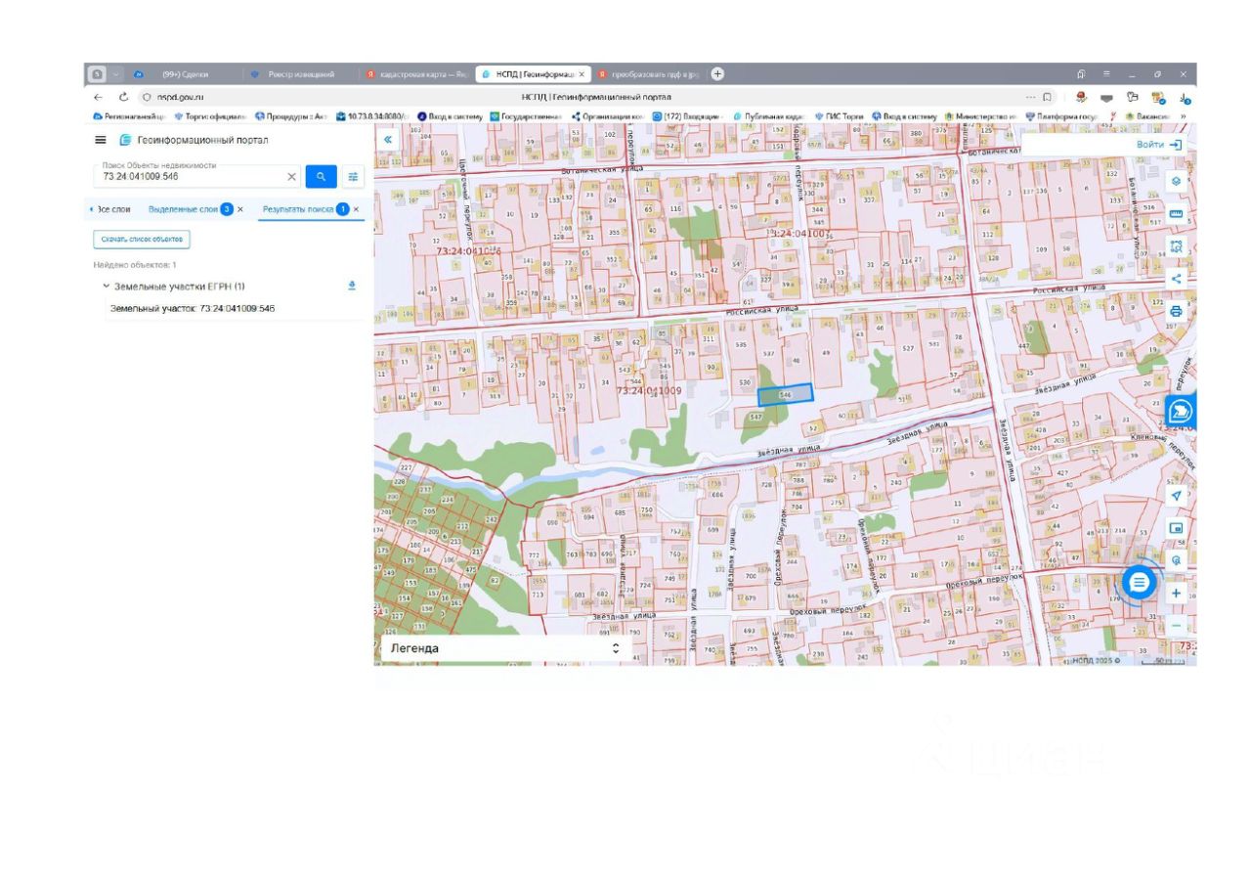
Task: Select the ruler measurement tool
Action: 1176,214
